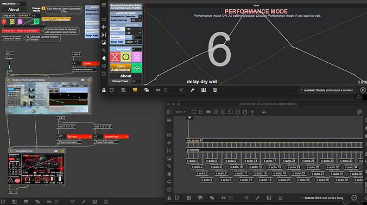
Task: Toggle the pink Performance mode button in editor
Action: pyautogui.click(x=137, y=57)
